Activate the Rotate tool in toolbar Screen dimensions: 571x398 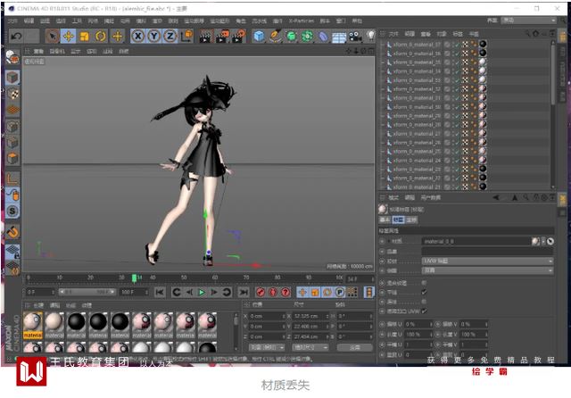101,36
